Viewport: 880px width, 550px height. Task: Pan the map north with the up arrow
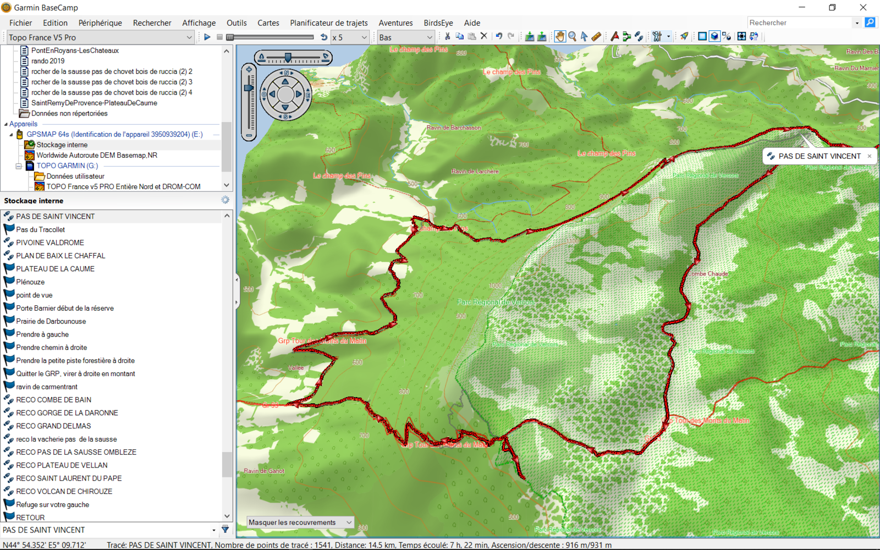pos(285,81)
